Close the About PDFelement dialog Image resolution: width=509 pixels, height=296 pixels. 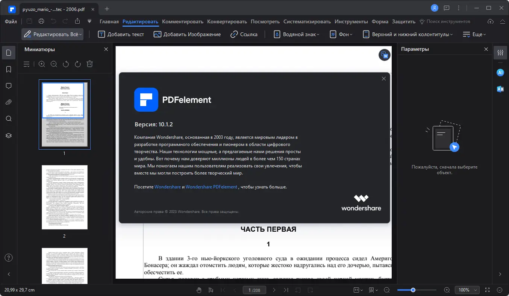click(384, 79)
